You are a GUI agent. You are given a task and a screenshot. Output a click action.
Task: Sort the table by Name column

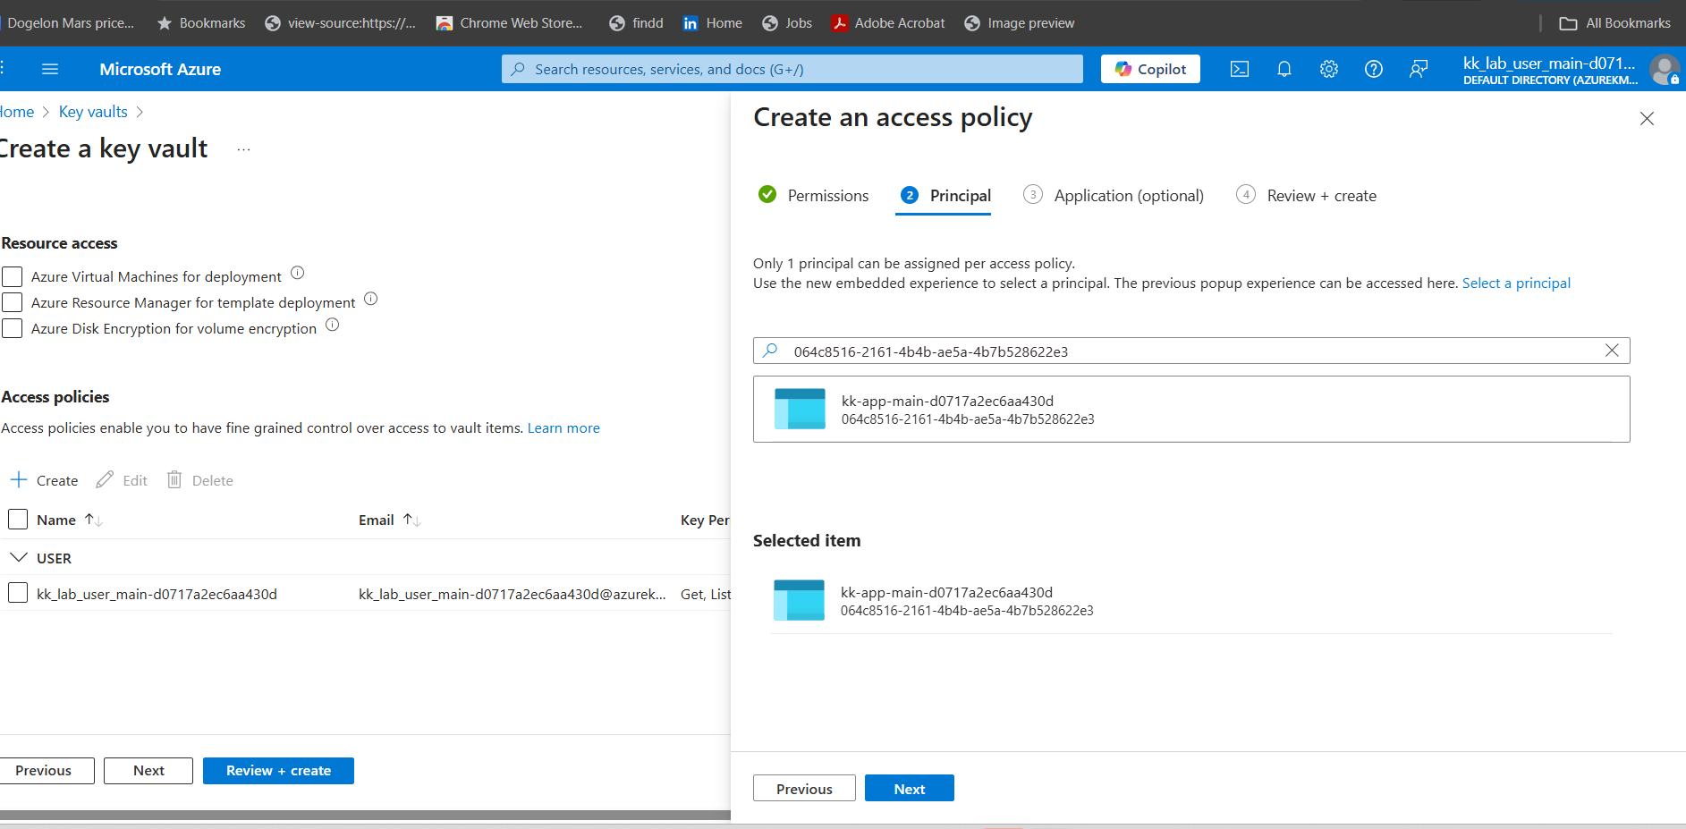70,520
